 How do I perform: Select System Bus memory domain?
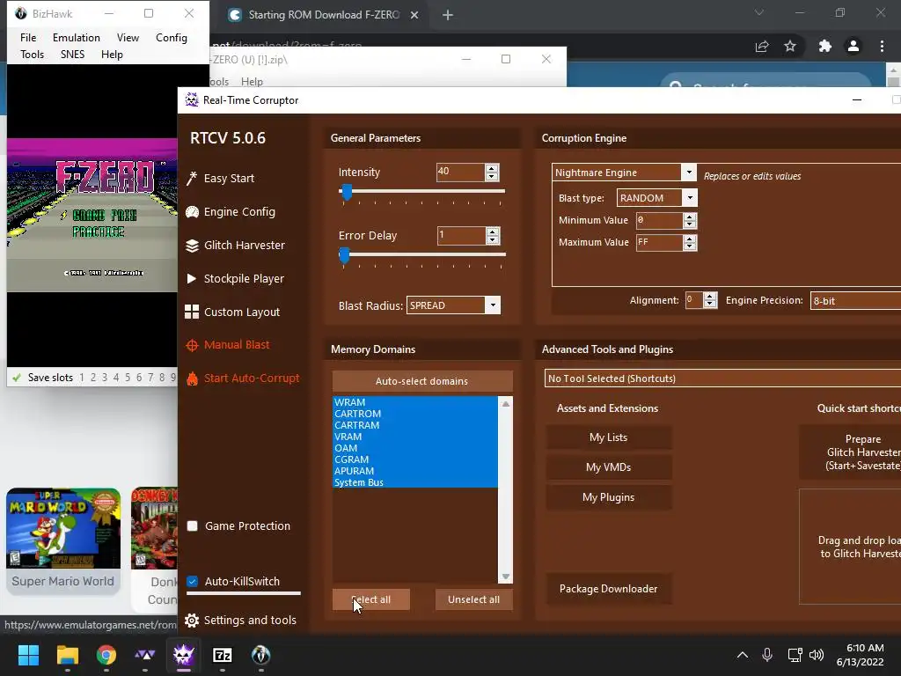(415, 482)
